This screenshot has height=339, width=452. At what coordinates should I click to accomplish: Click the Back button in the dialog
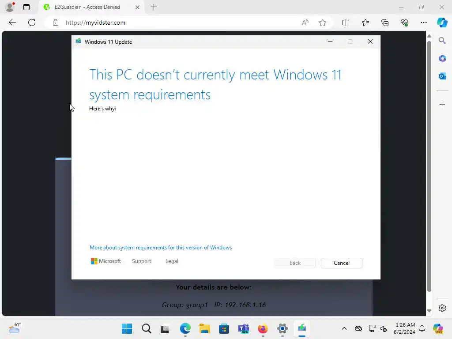pos(295,263)
